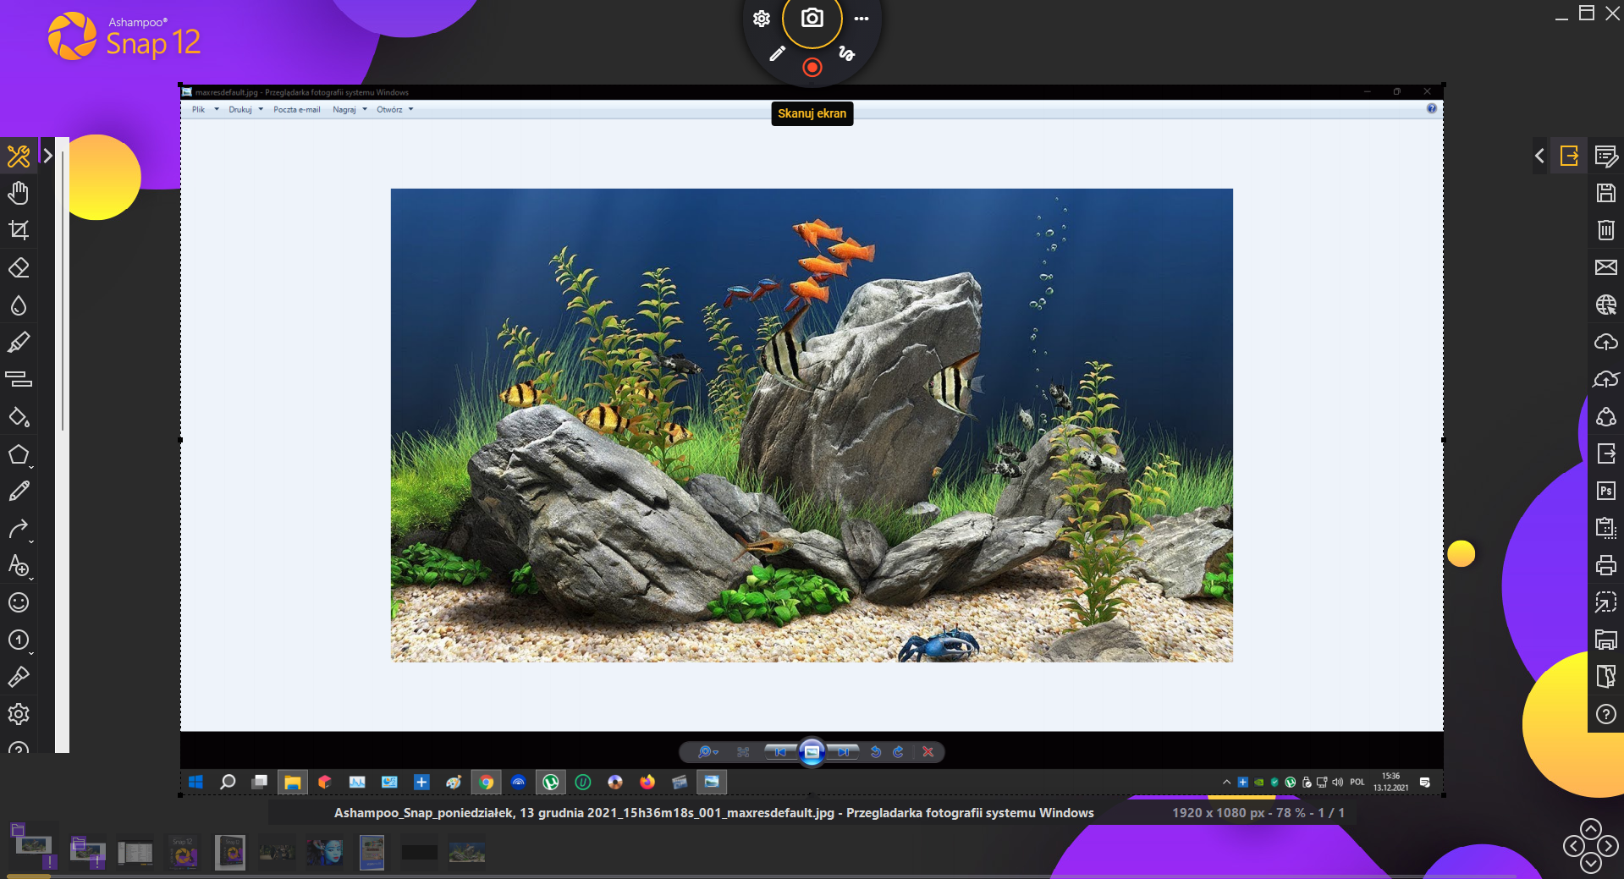Send the capture to Photoshop (Ps icon)
The width and height of the screenshot is (1624, 879).
tap(1606, 491)
